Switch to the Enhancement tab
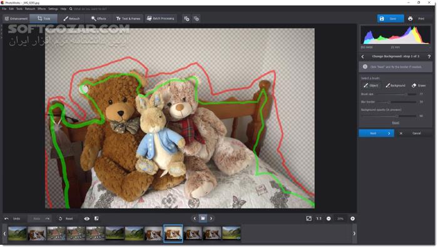The height and width of the screenshot is (248, 438). (x=16, y=19)
